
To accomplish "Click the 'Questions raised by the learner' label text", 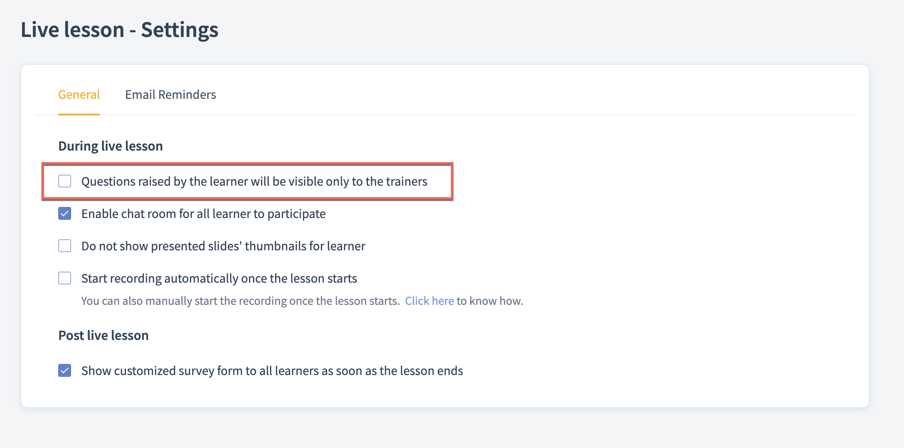I will 254,182.
